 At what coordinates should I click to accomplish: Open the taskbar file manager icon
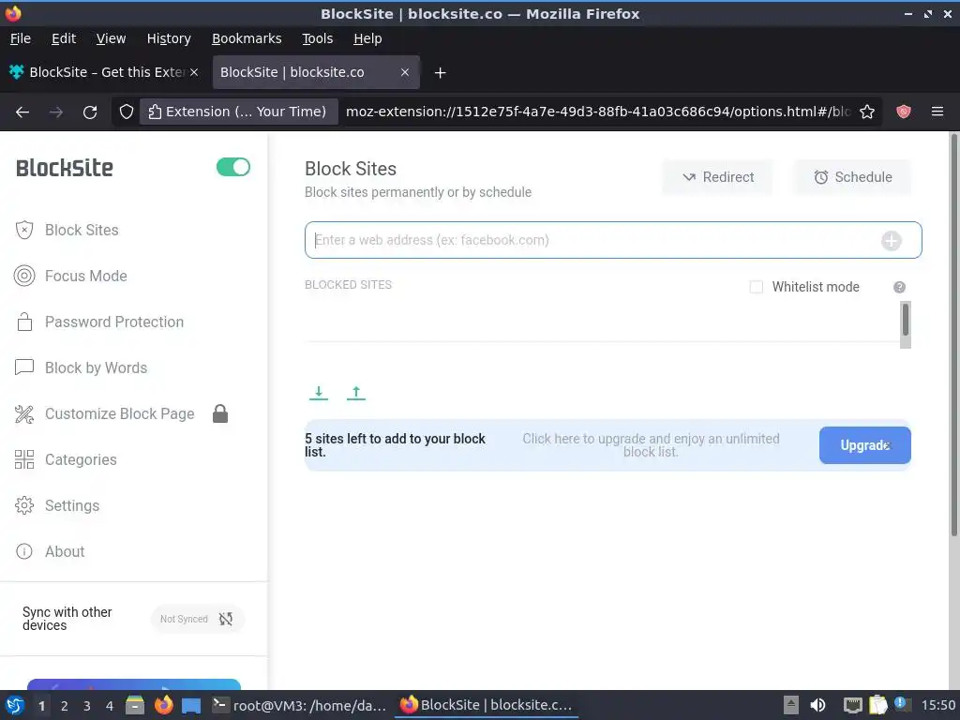[135, 705]
